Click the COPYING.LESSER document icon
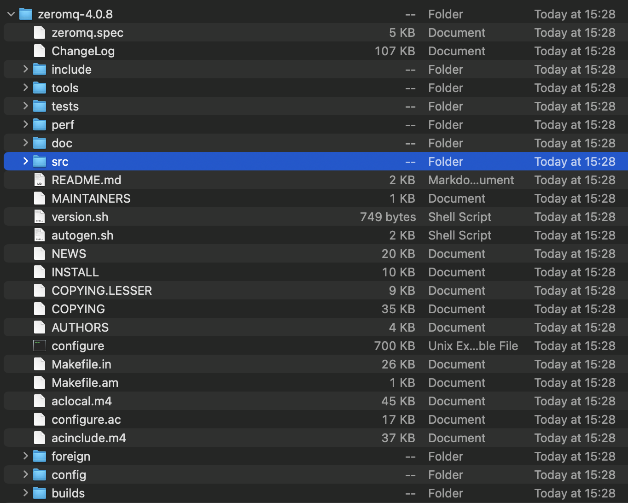Image resolution: width=628 pixels, height=503 pixels. pos(40,291)
